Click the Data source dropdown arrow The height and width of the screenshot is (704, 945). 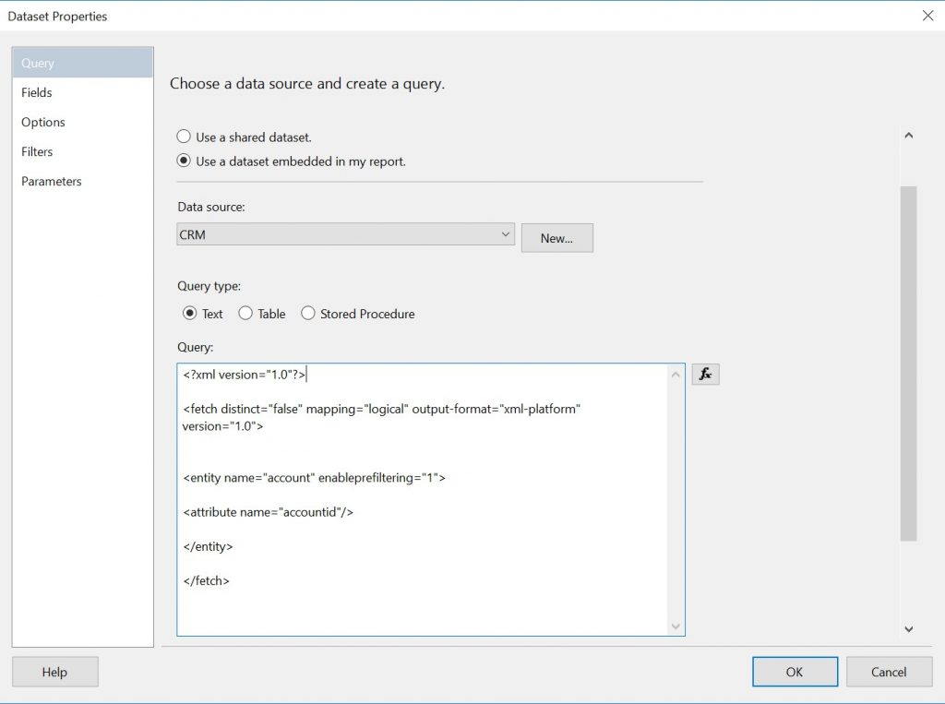(505, 234)
